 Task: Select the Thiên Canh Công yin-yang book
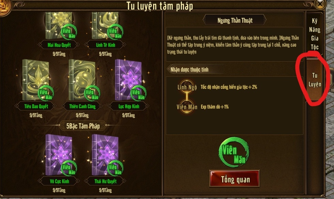pyautogui.click(x=82, y=80)
